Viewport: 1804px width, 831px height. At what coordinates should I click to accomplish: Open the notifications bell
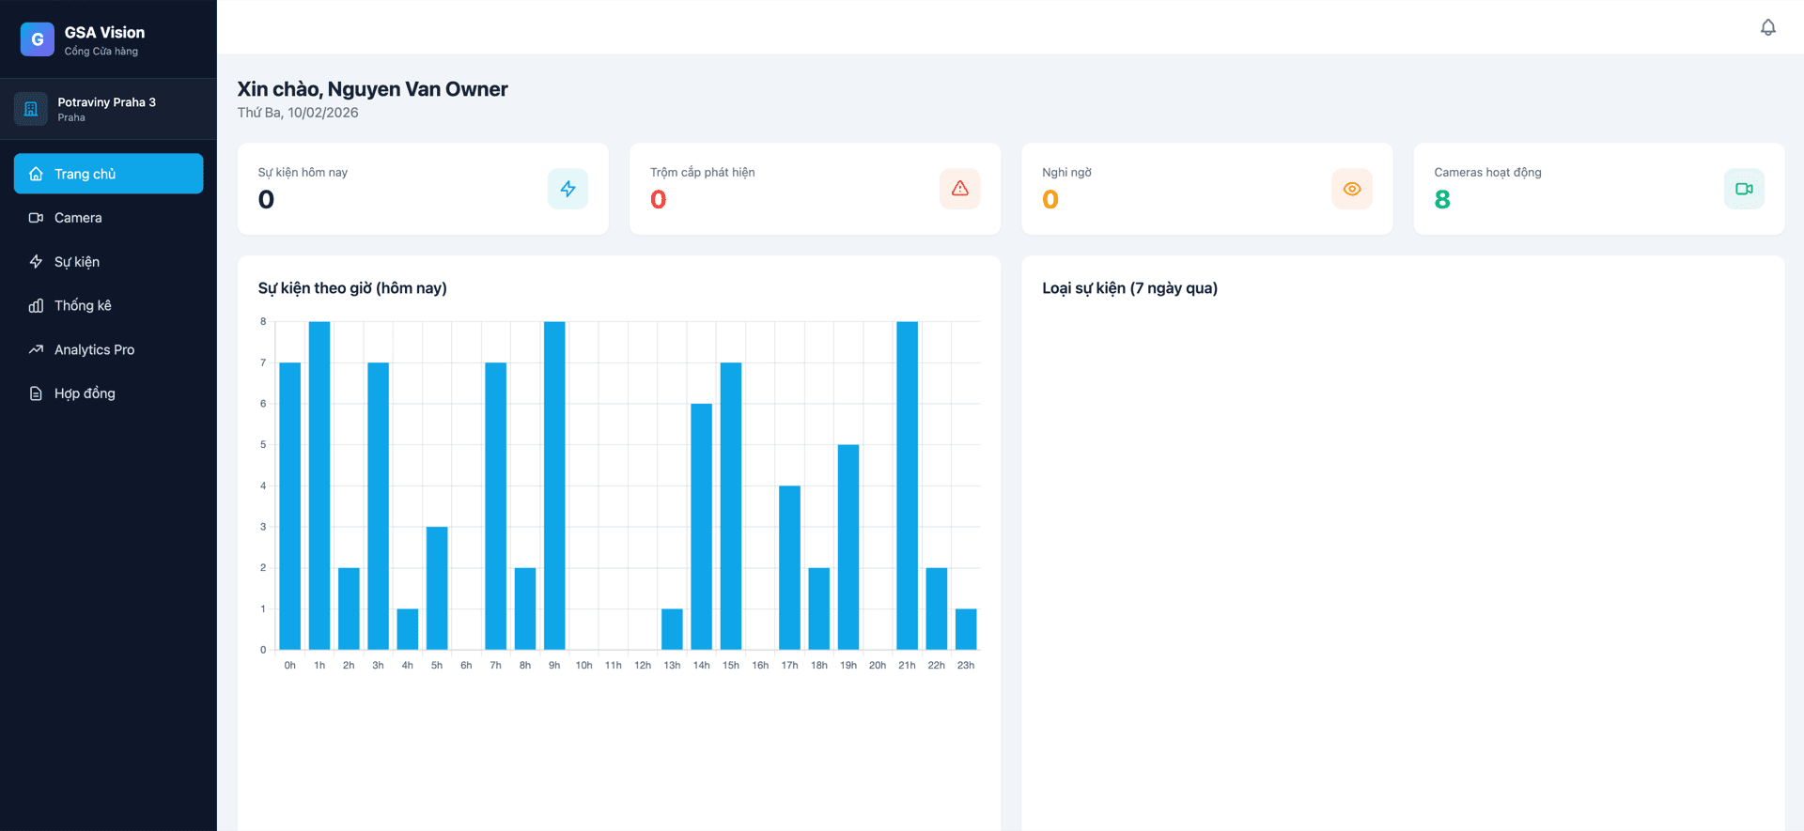(x=1767, y=27)
